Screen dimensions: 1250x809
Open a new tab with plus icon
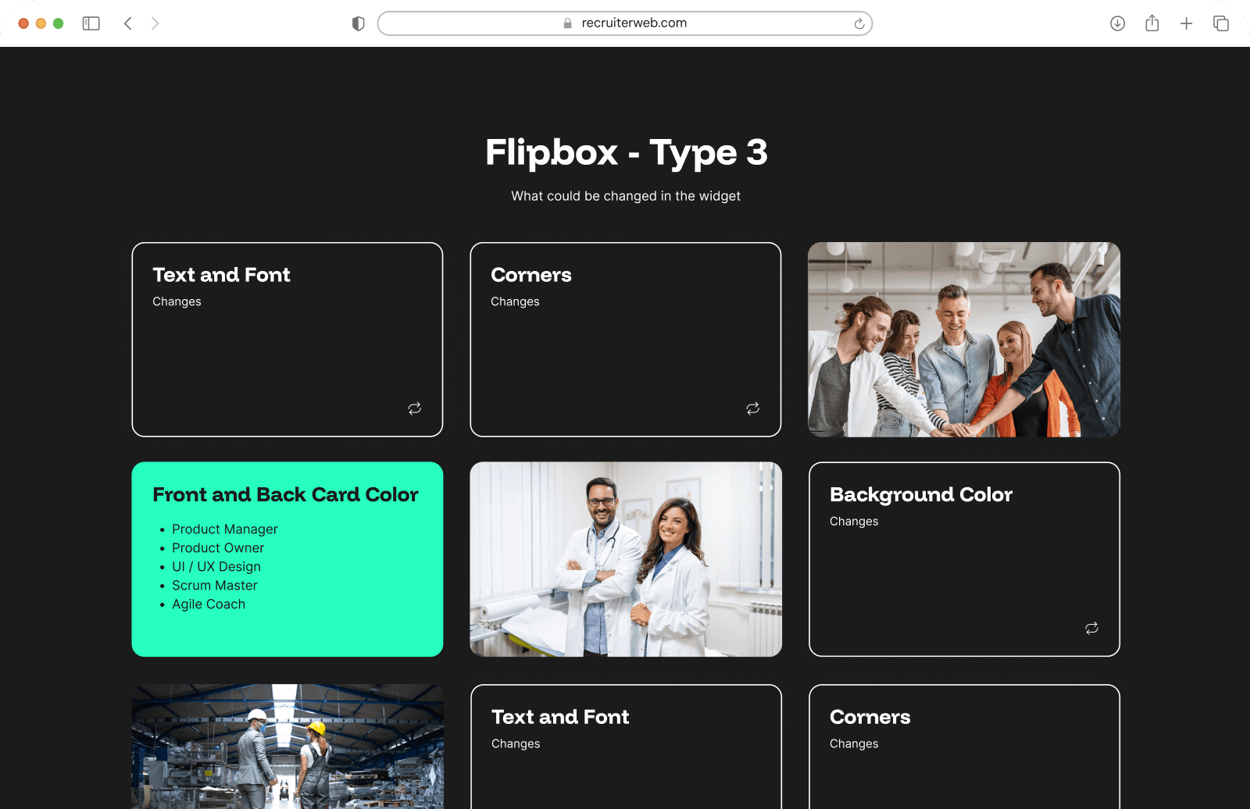[x=1186, y=23]
